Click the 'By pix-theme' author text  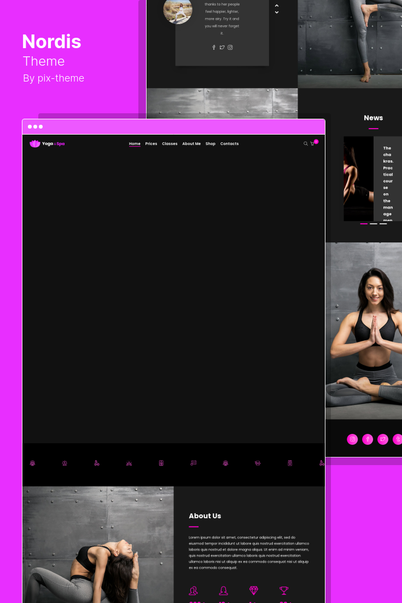point(54,78)
